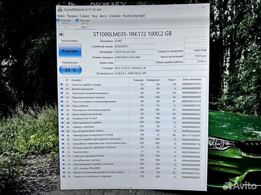
Task: Click the CrystalDiskInfo app icon in title bar
Action: [60, 9]
